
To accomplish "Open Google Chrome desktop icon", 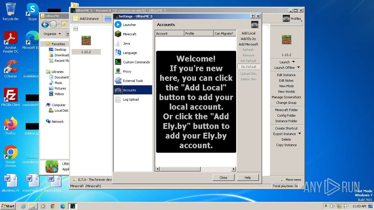I will click(11, 156).
